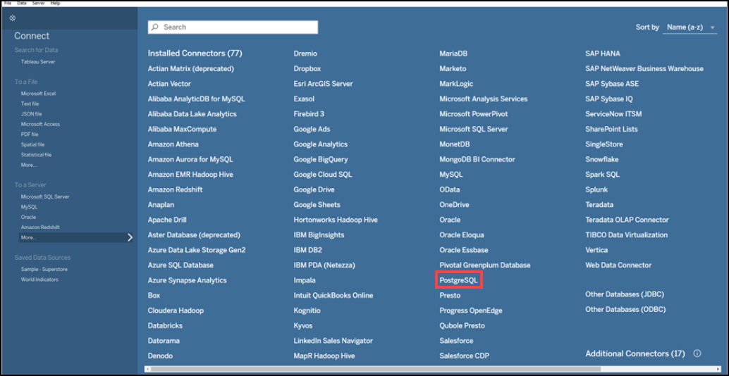Click the highlighted More... under To a Server

point(75,238)
